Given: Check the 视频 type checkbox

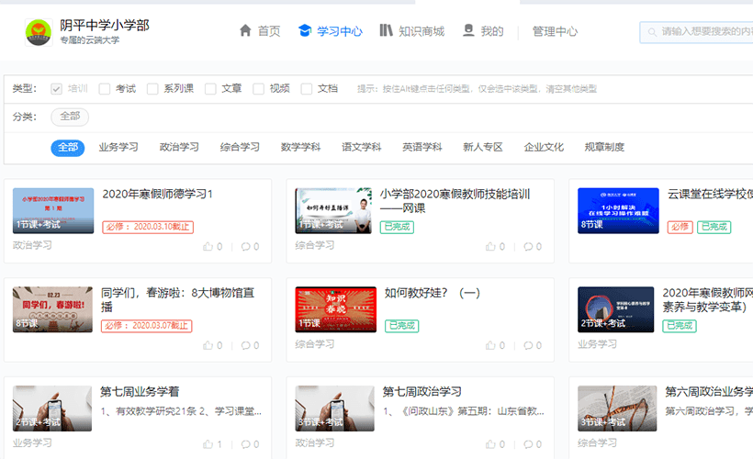Looking at the screenshot, I should [258, 89].
